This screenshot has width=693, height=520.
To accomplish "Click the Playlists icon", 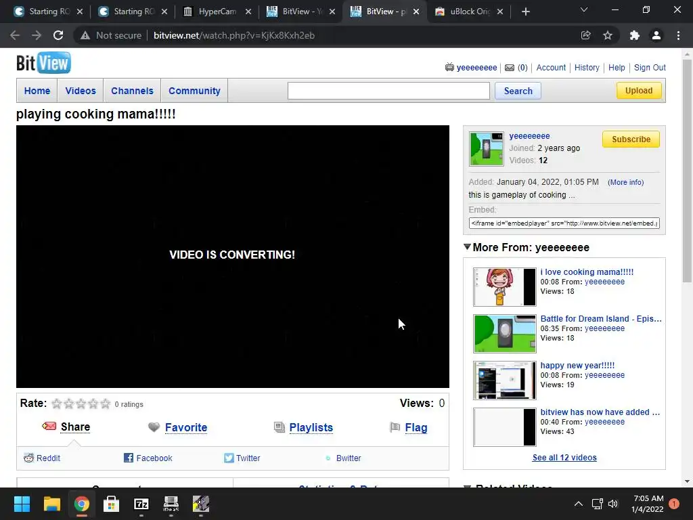I will point(280,427).
